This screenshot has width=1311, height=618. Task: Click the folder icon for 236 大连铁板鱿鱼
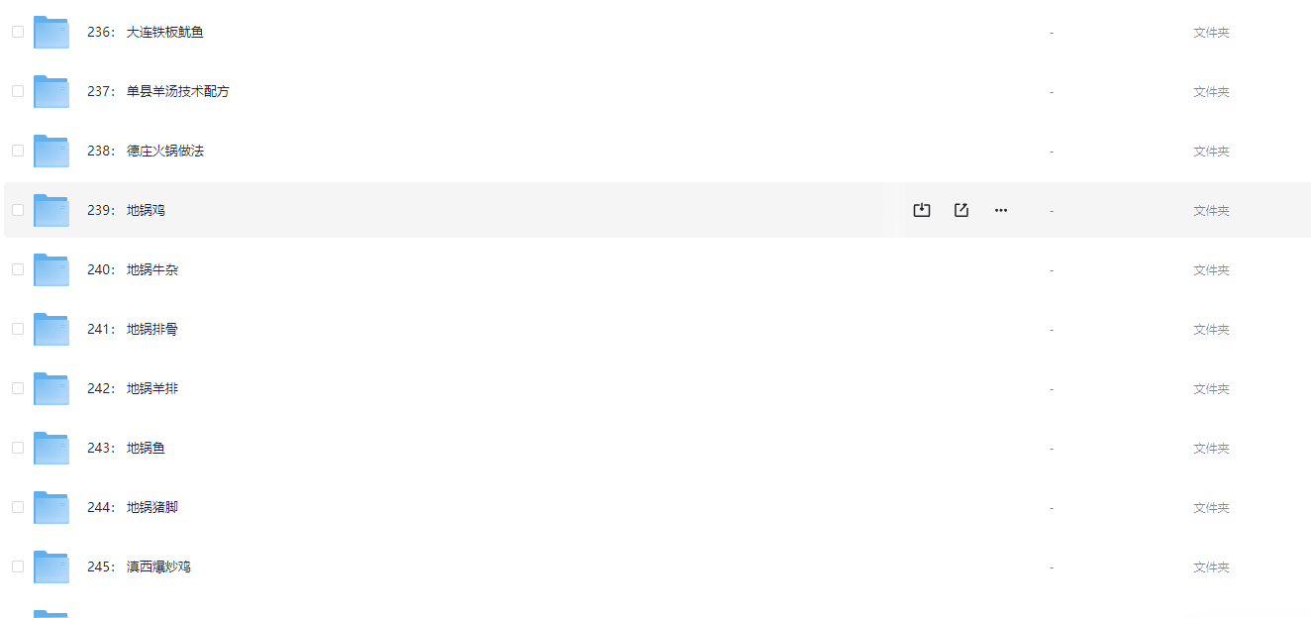[x=51, y=33]
